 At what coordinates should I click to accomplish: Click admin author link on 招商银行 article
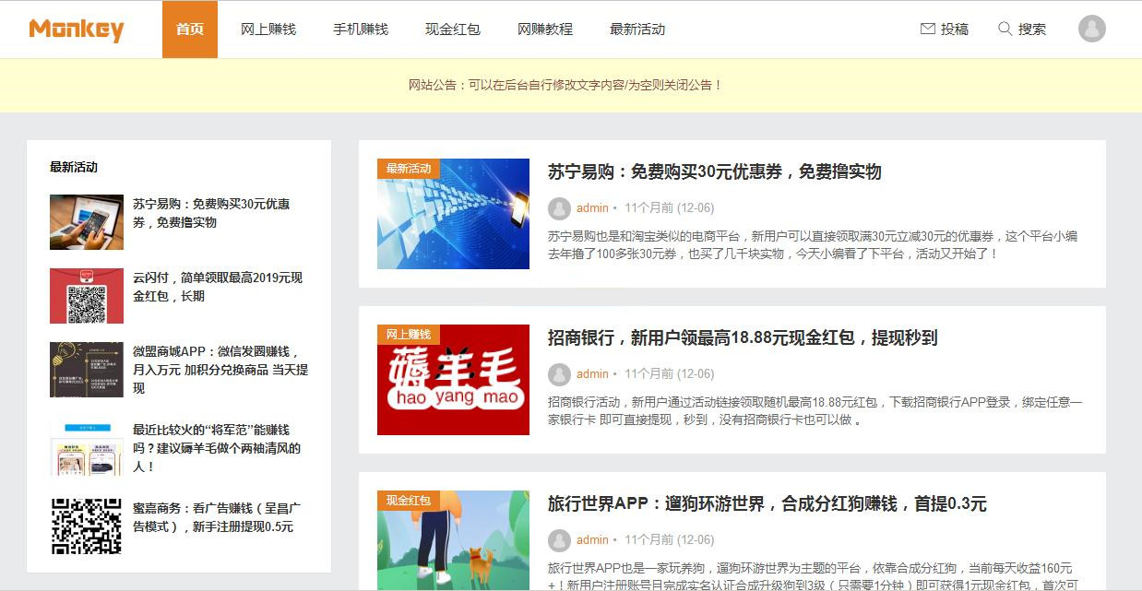point(592,374)
